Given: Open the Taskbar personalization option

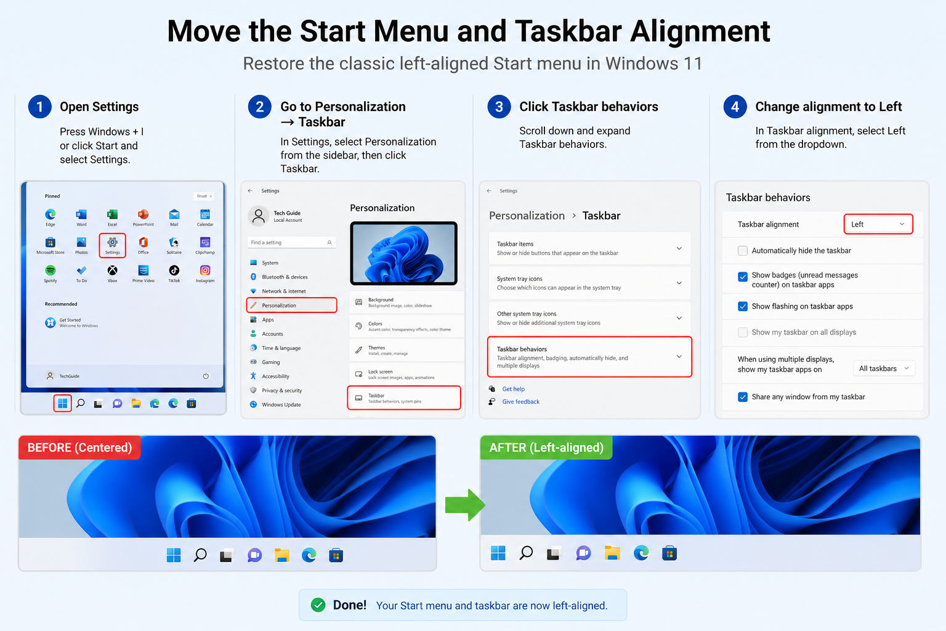Looking at the screenshot, I should tap(404, 398).
